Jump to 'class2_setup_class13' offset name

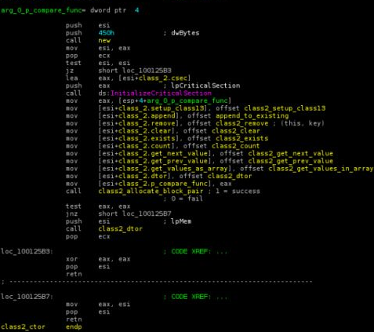coord(285,108)
